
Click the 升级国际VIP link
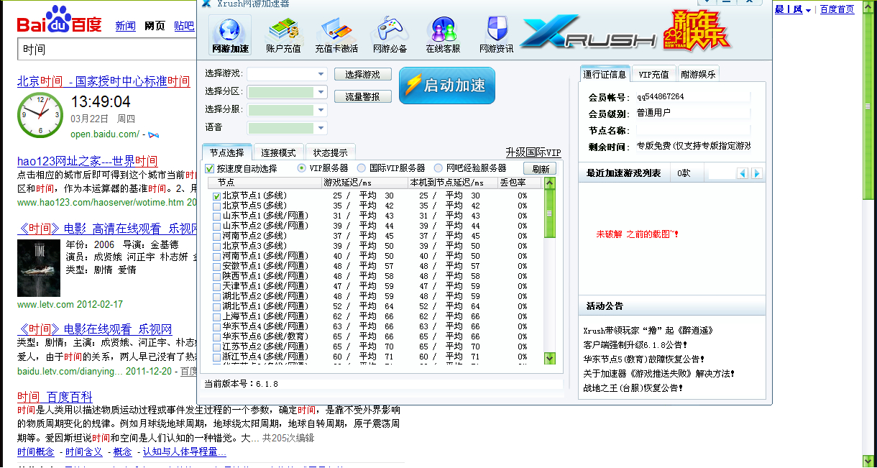(533, 152)
